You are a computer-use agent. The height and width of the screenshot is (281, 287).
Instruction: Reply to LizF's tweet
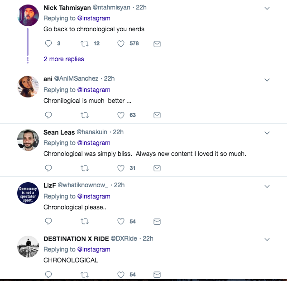click(x=49, y=221)
